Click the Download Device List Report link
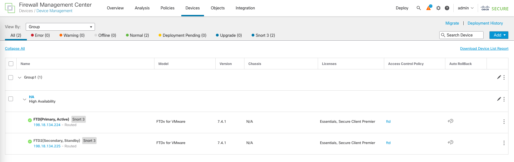This screenshot has width=514, height=162. pyautogui.click(x=484, y=49)
